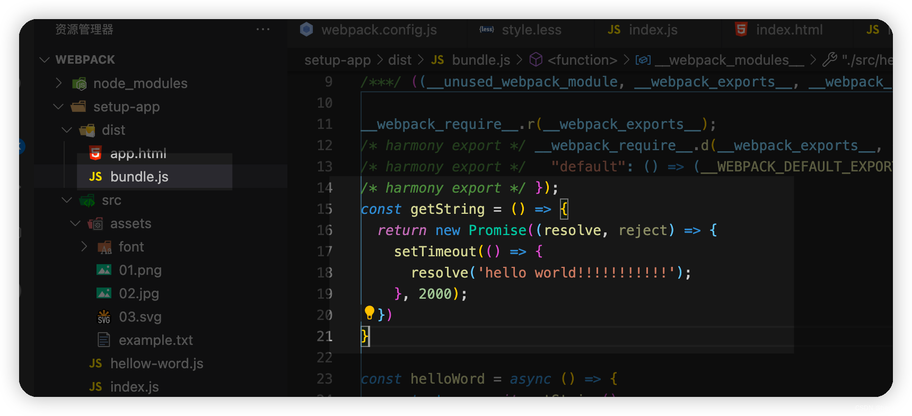
Task: Expand the node_modules folder chevron
Action: coord(59,83)
